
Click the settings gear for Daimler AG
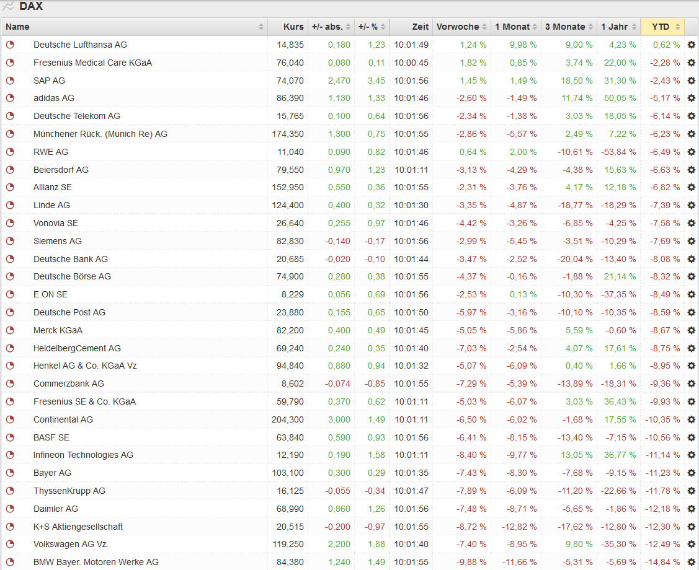coord(692,509)
